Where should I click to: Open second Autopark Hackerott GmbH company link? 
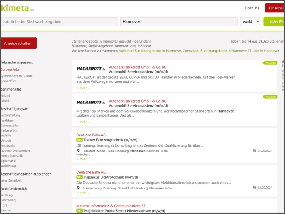point(137,101)
